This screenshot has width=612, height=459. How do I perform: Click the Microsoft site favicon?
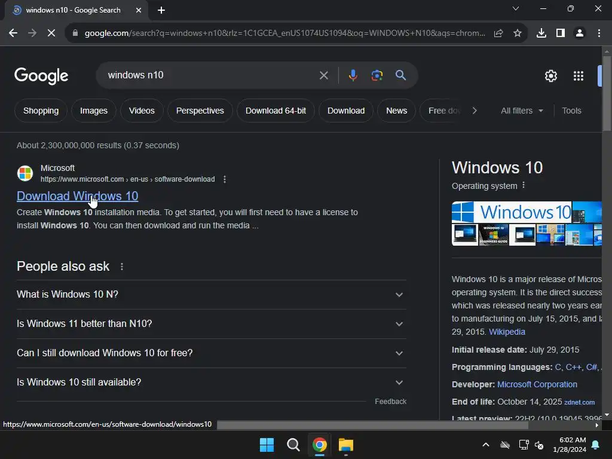(x=25, y=173)
